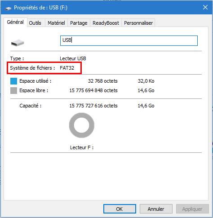This screenshot has height=218, width=213.
Task: Click the Annuler button
Action: coord(156,209)
